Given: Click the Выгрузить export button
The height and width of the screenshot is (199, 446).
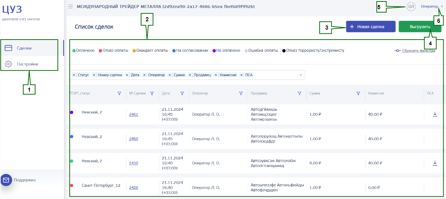Looking at the screenshot, I should pyautogui.click(x=420, y=26).
